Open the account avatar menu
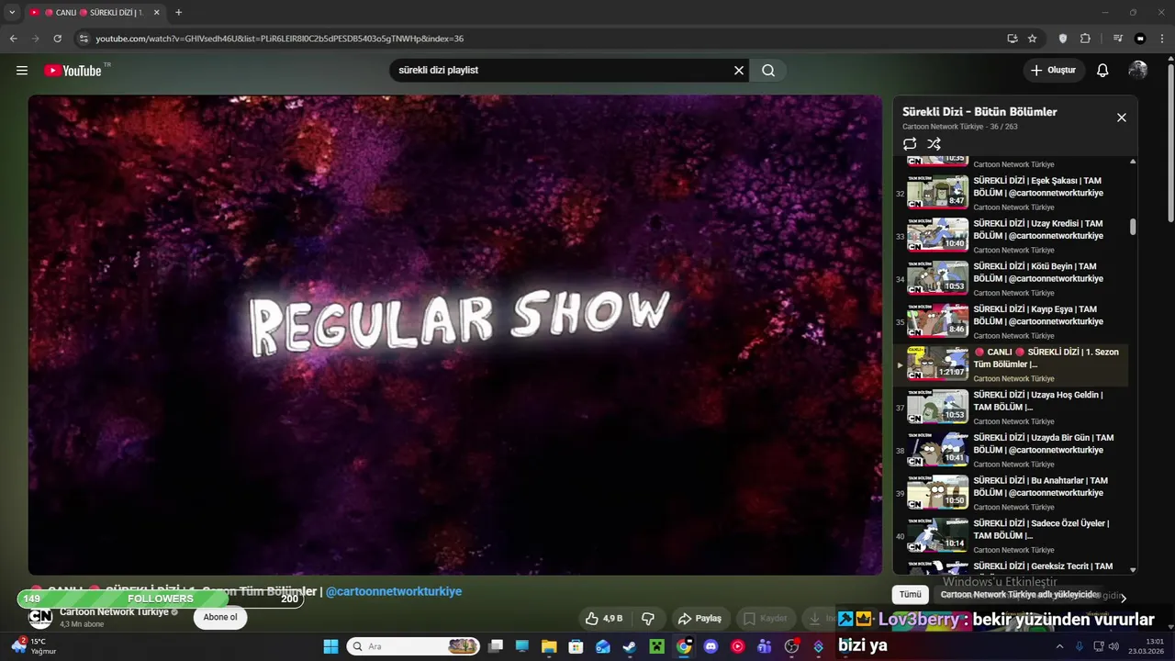Image resolution: width=1175 pixels, height=661 pixels. 1138,70
